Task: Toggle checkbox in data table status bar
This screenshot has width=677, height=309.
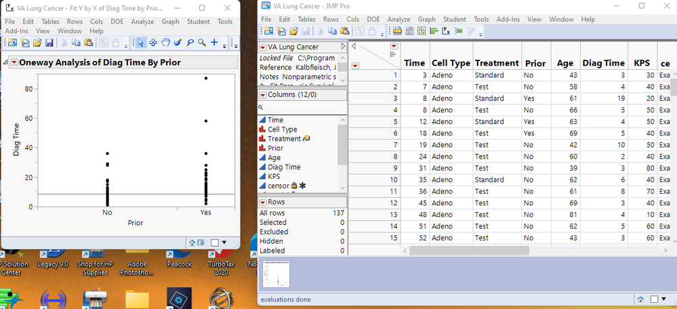Action: tap(654, 299)
